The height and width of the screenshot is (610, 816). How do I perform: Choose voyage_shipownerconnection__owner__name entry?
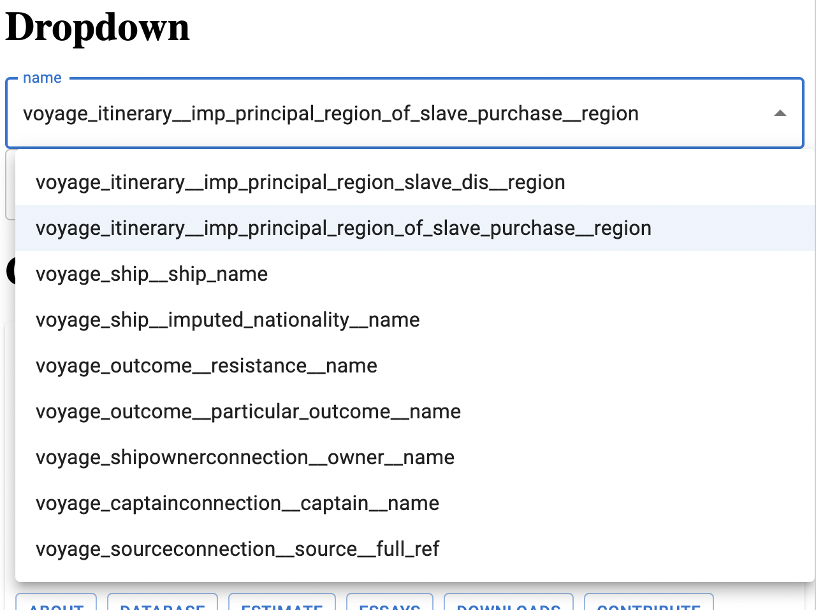[x=245, y=457]
